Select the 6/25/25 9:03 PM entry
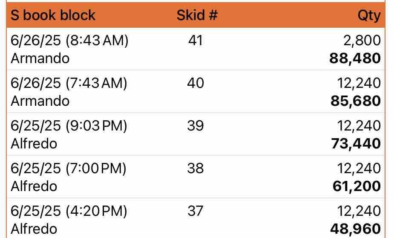 (x=69, y=125)
